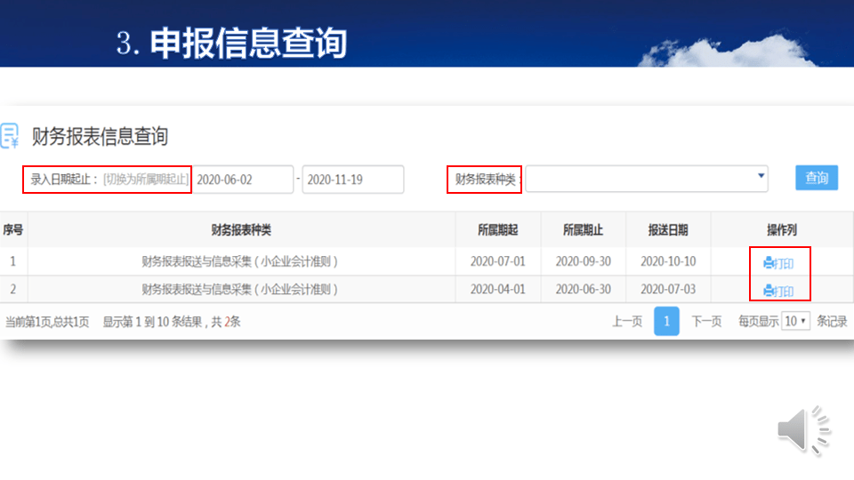Screen dimensions: 854x480
Task: Click the speaker audio icon
Action: pyautogui.click(x=803, y=430)
